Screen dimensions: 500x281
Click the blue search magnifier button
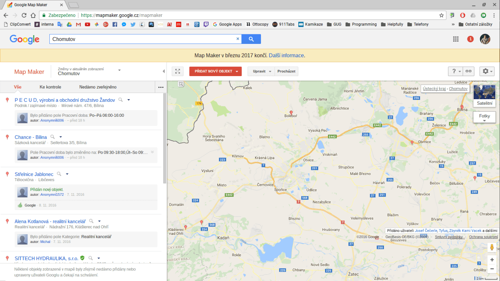click(x=251, y=39)
